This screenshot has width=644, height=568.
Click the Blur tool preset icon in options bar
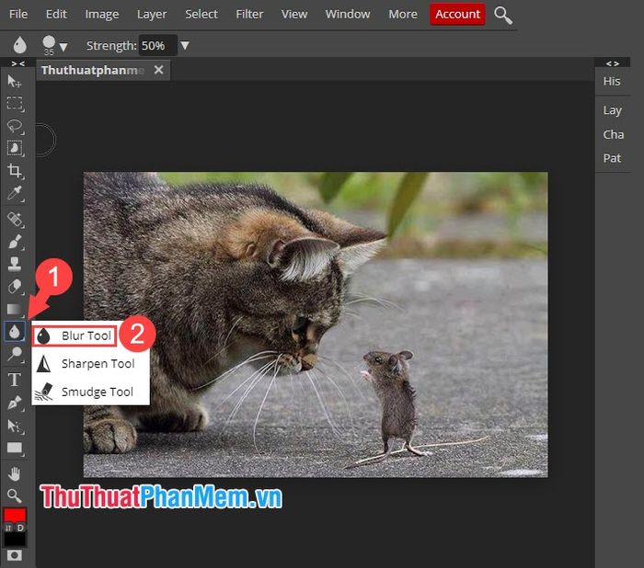[x=19, y=45]
